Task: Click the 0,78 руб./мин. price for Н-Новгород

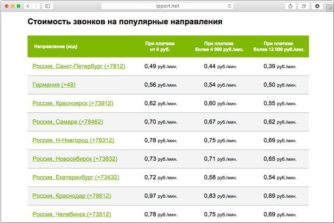Action: (x=161, y=140)
